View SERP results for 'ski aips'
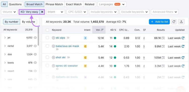Screen dimensions: 189x92 (x=163, y=38)
